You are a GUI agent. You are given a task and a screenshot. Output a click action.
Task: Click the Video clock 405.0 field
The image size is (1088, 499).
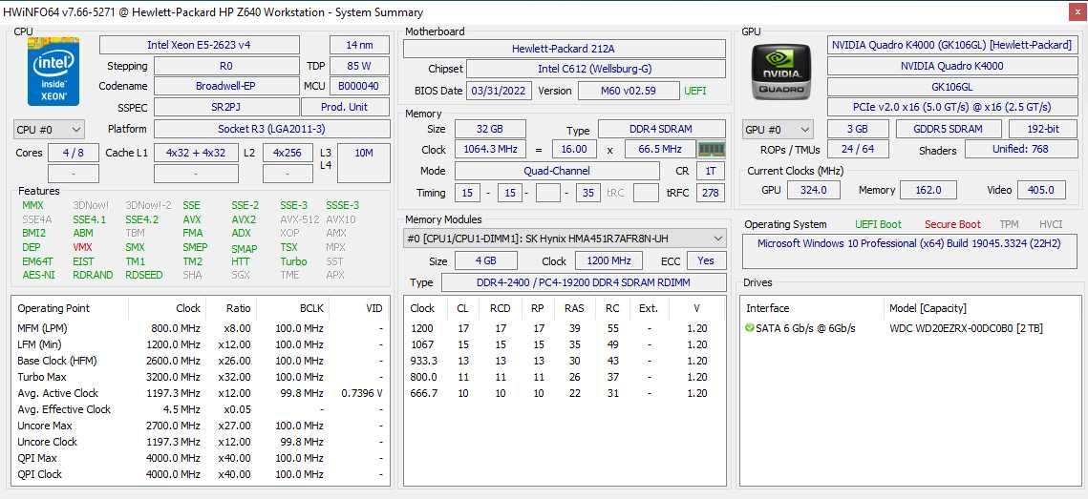(1041, 190)
